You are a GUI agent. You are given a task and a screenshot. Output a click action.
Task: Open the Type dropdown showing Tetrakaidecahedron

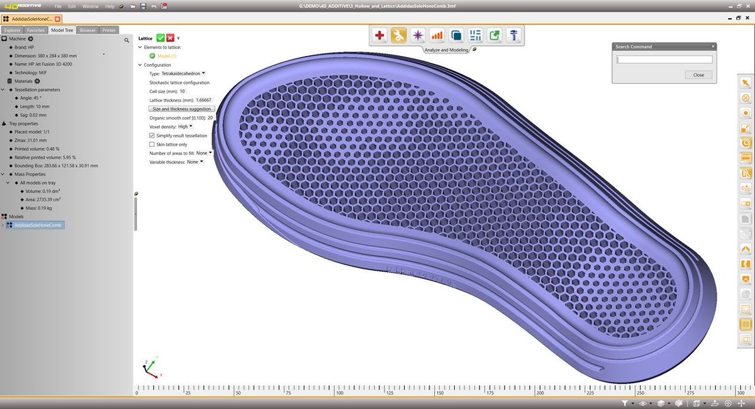coord(203,73)
